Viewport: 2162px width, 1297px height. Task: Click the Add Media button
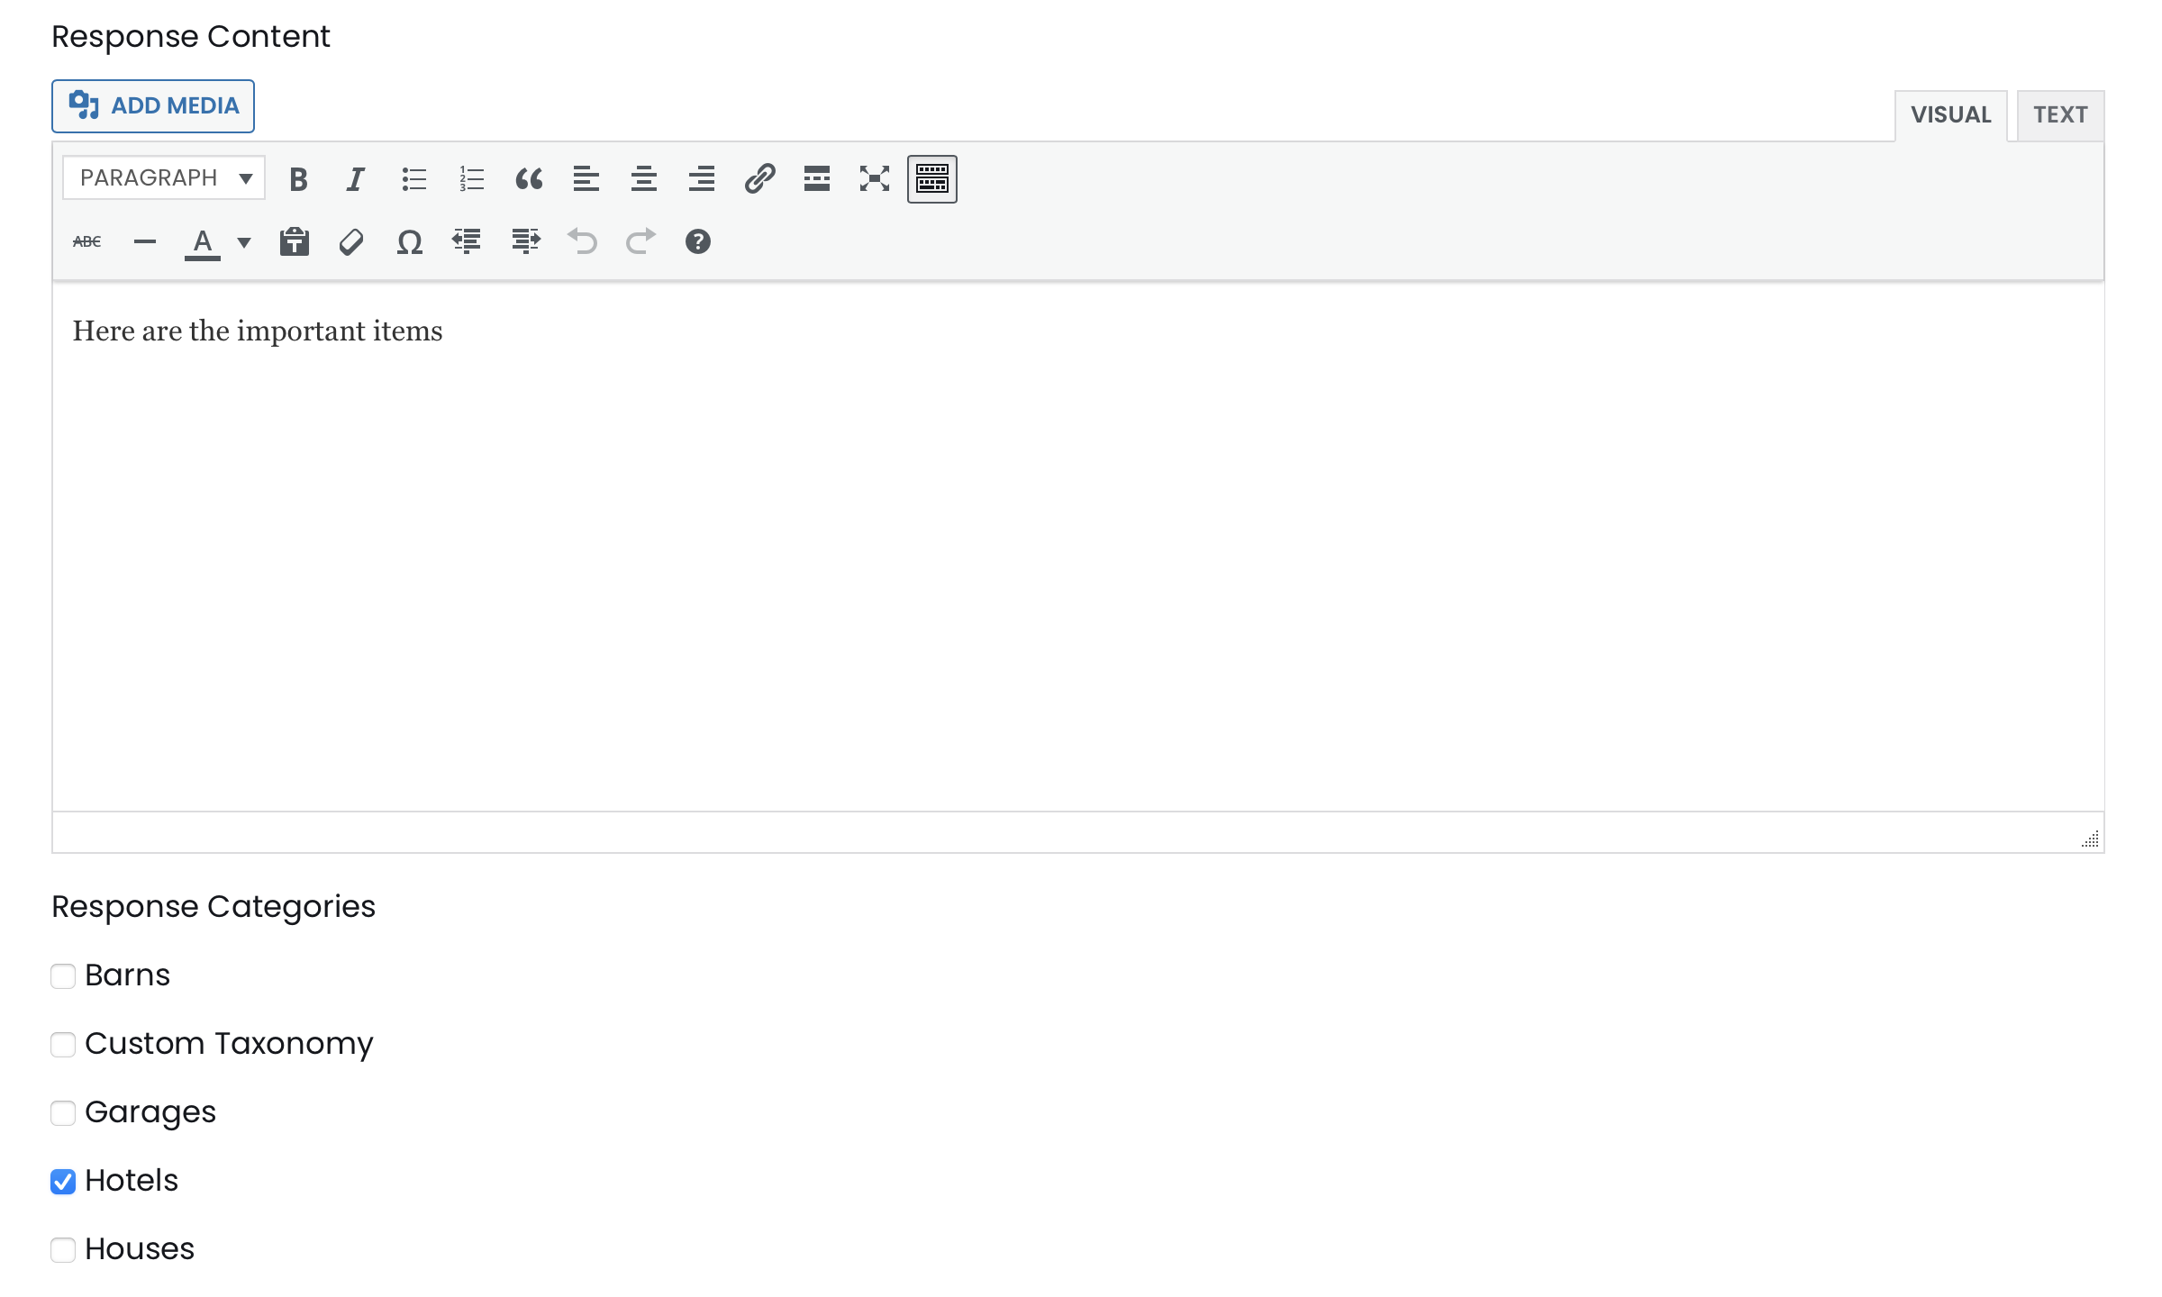coord(153,105)
